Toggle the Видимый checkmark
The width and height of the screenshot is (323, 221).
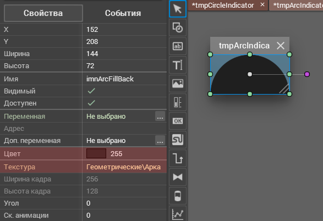coord(91,91)
